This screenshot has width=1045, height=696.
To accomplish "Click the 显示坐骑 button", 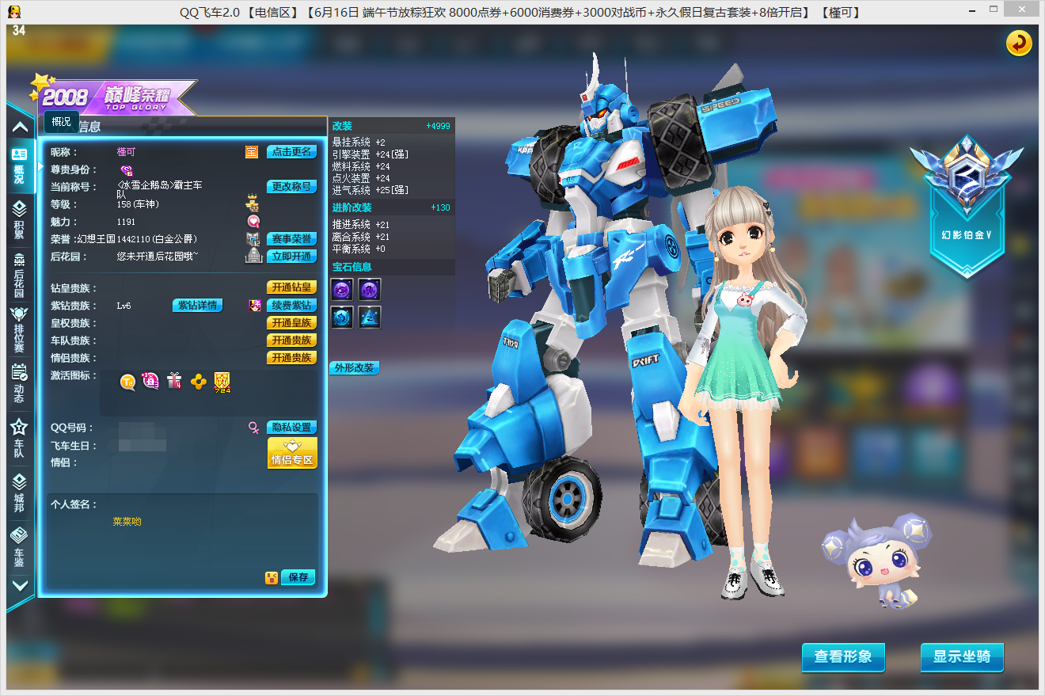I will pyautogui.click(x=962, y=657).
